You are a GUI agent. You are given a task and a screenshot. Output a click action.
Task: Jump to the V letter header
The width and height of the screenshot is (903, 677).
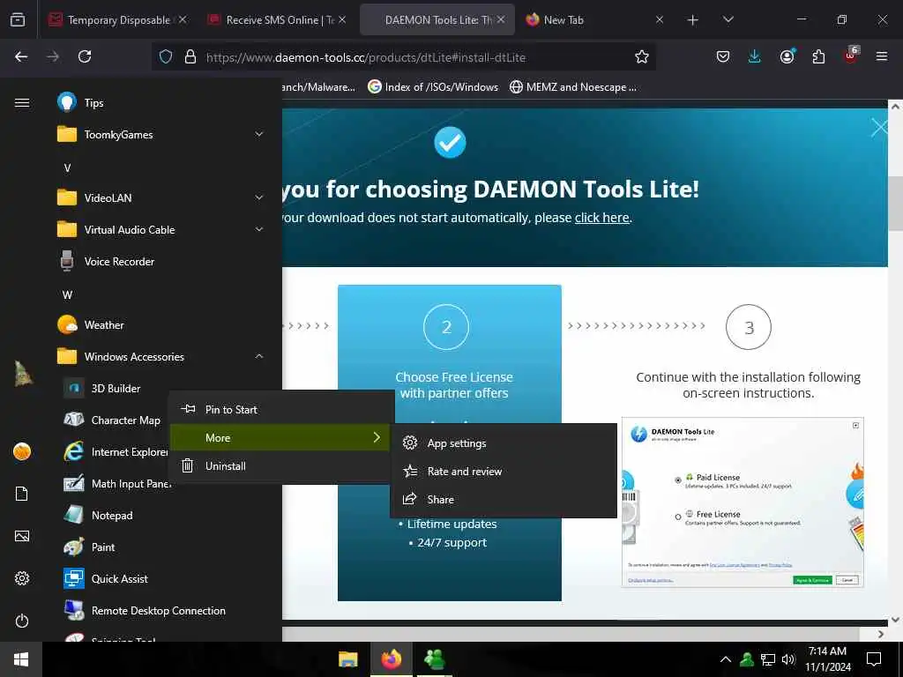click(67, 168)
